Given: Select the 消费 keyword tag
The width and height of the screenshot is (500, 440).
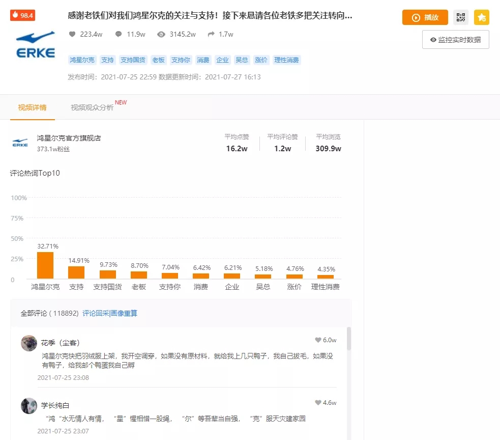Looking at the screenshot, I should (203, 60).
